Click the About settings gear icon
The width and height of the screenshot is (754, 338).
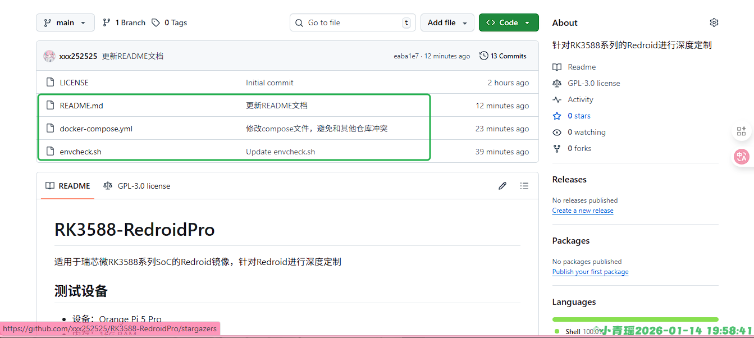point(714,22)
